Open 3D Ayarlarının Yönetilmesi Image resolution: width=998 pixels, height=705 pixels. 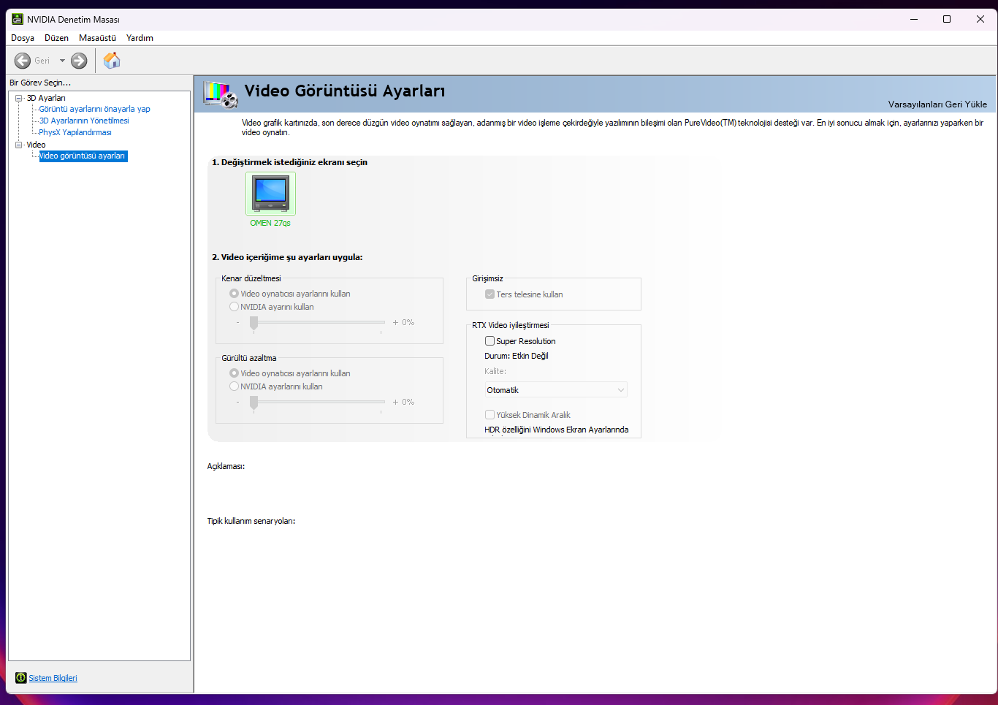[84, 121]
